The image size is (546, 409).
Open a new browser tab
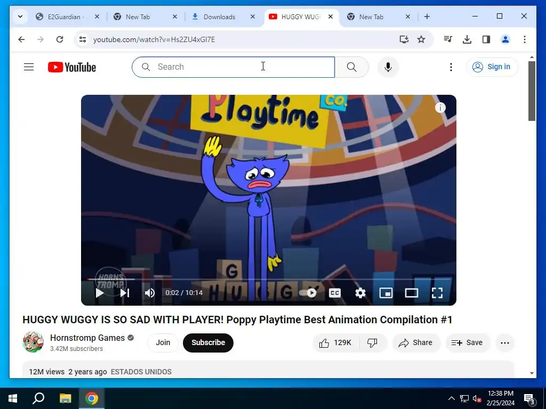(x=427, y=17)
